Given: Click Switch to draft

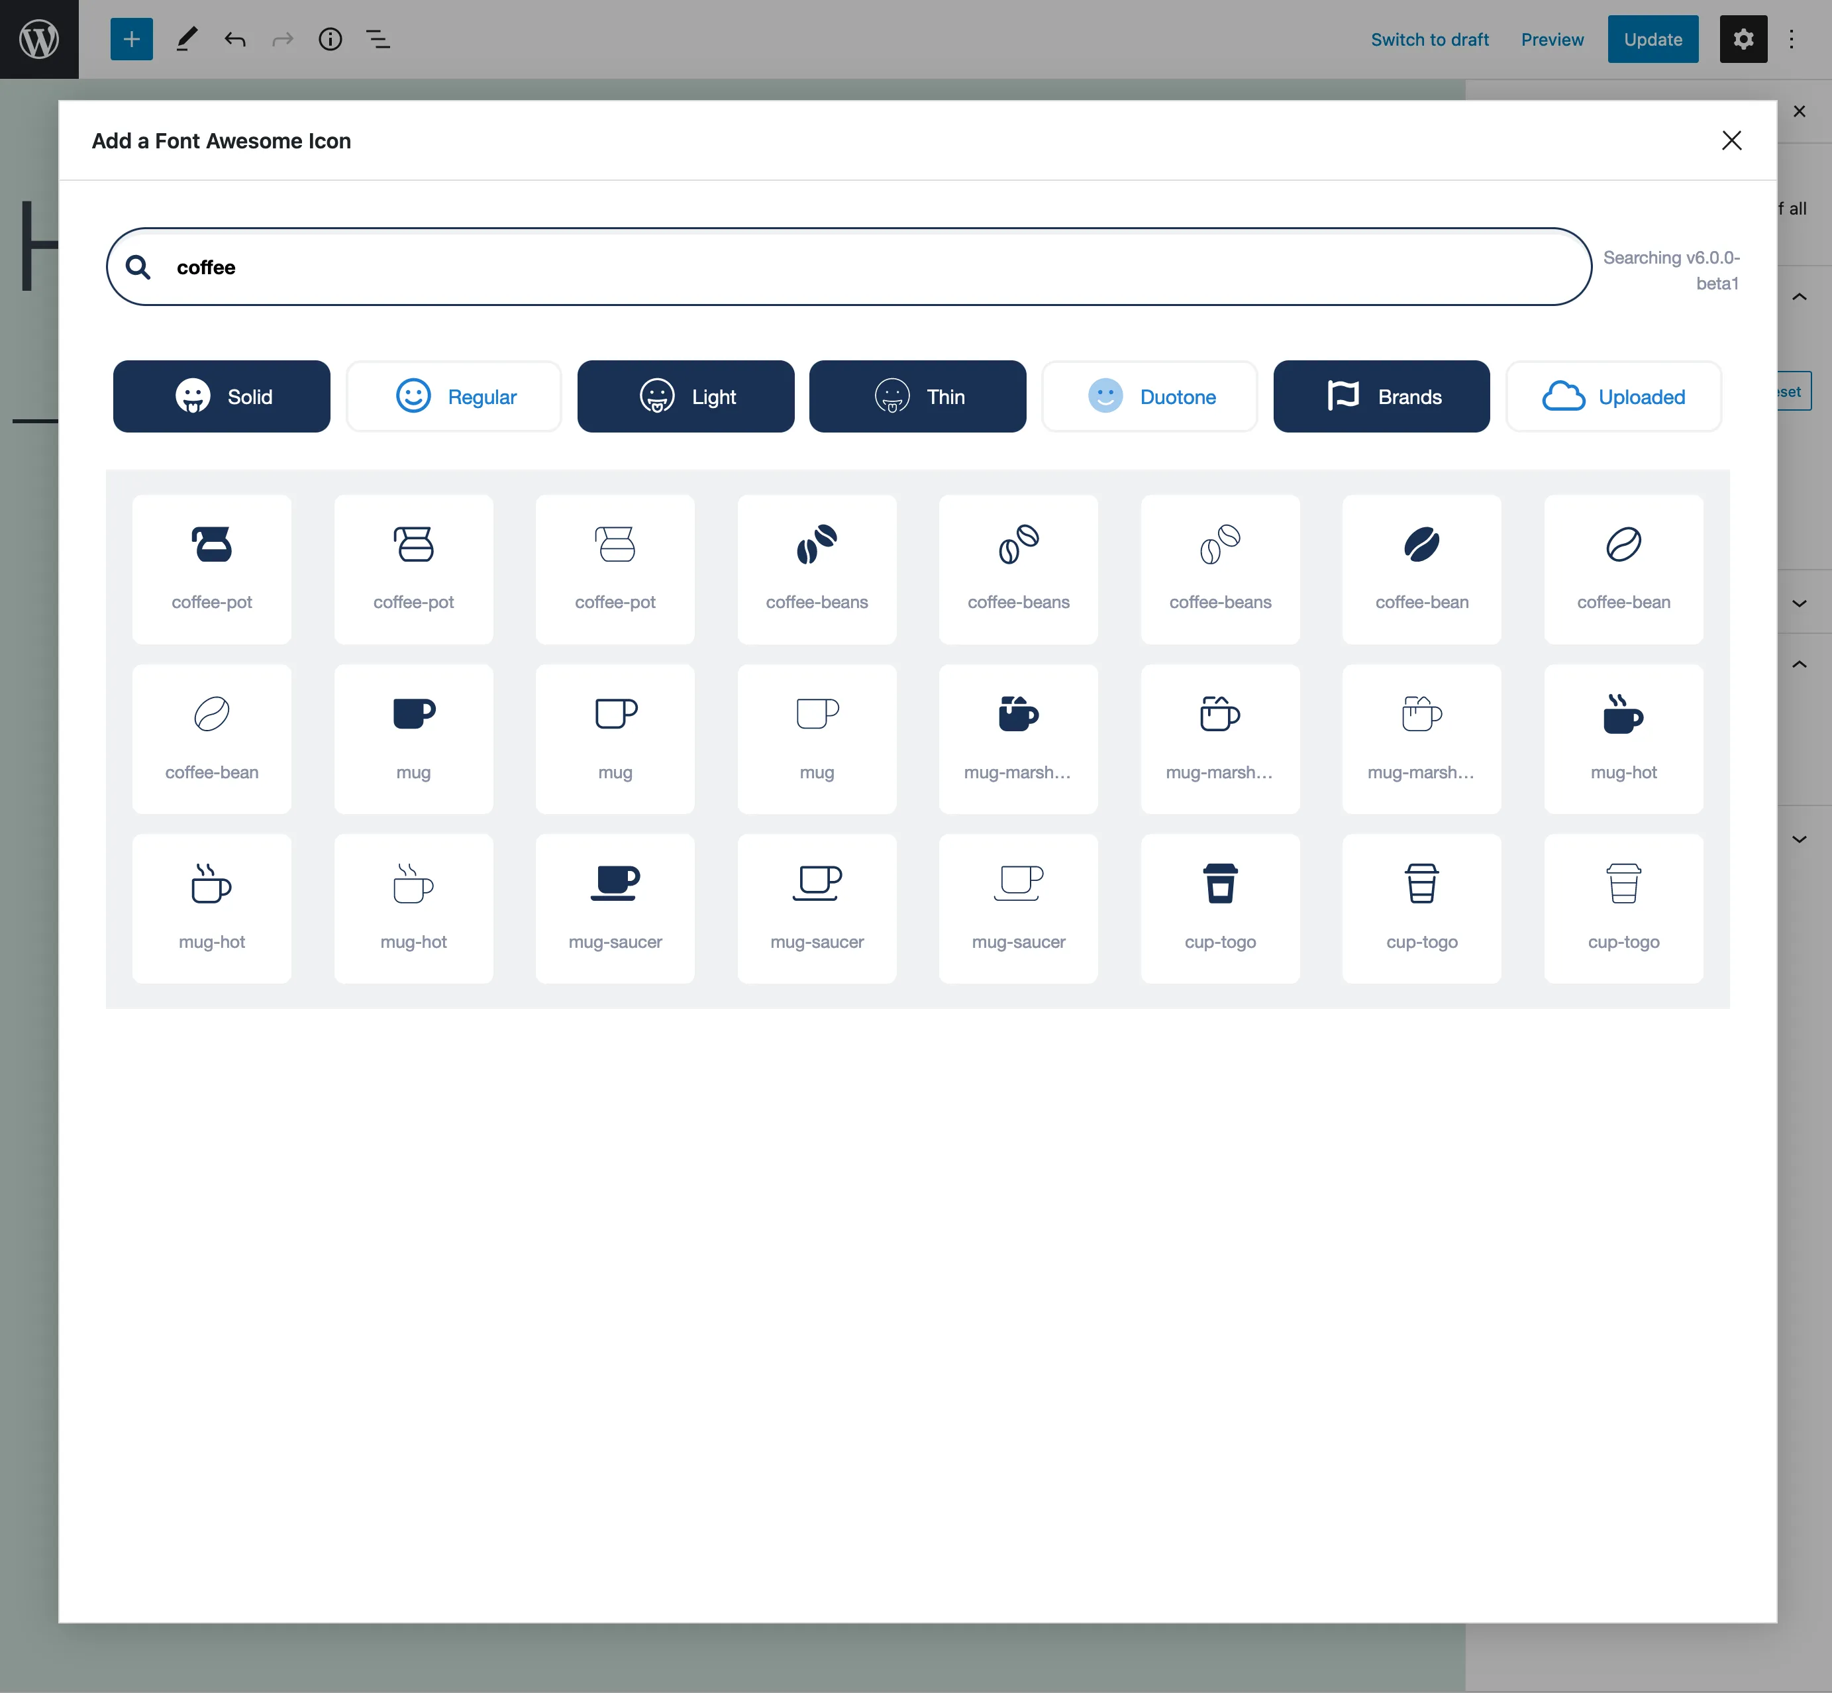Looking at the screenshot, I should 1430,38.
